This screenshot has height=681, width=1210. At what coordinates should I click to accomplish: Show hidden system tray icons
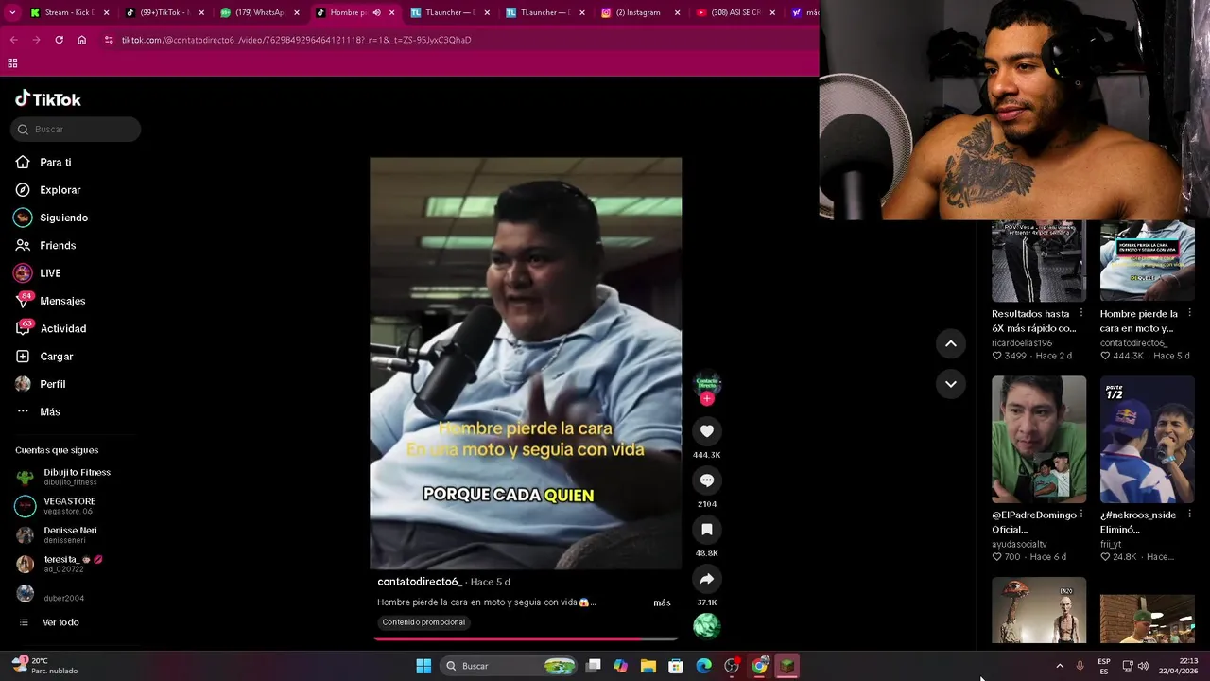(1060, 666)
